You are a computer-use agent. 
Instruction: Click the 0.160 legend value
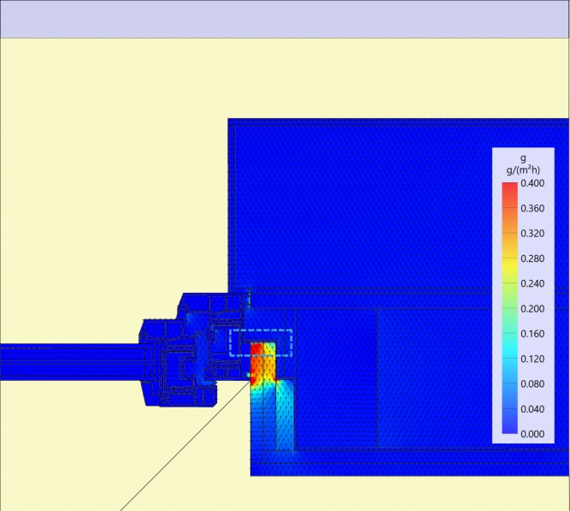click(532, 334)
